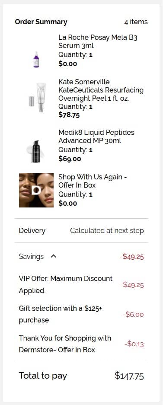
Task: Click the Savings total amount -$49.25
Action: (132, 257)
